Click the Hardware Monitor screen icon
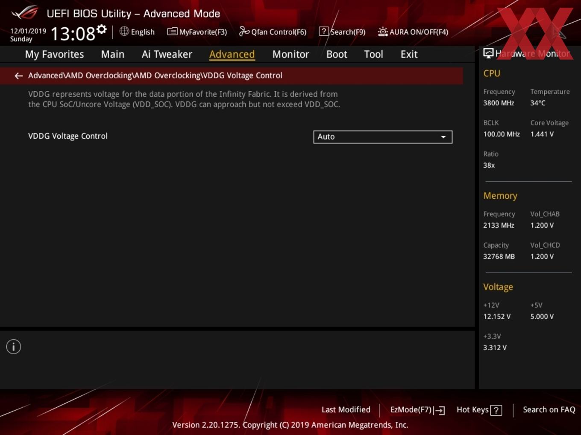Image resolution: width=581 pixels, height=435 pixels. 488,53
